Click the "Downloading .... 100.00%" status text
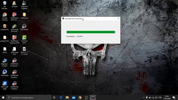The image size is (178, 100). pyautogui.click(x=75, y=36)
